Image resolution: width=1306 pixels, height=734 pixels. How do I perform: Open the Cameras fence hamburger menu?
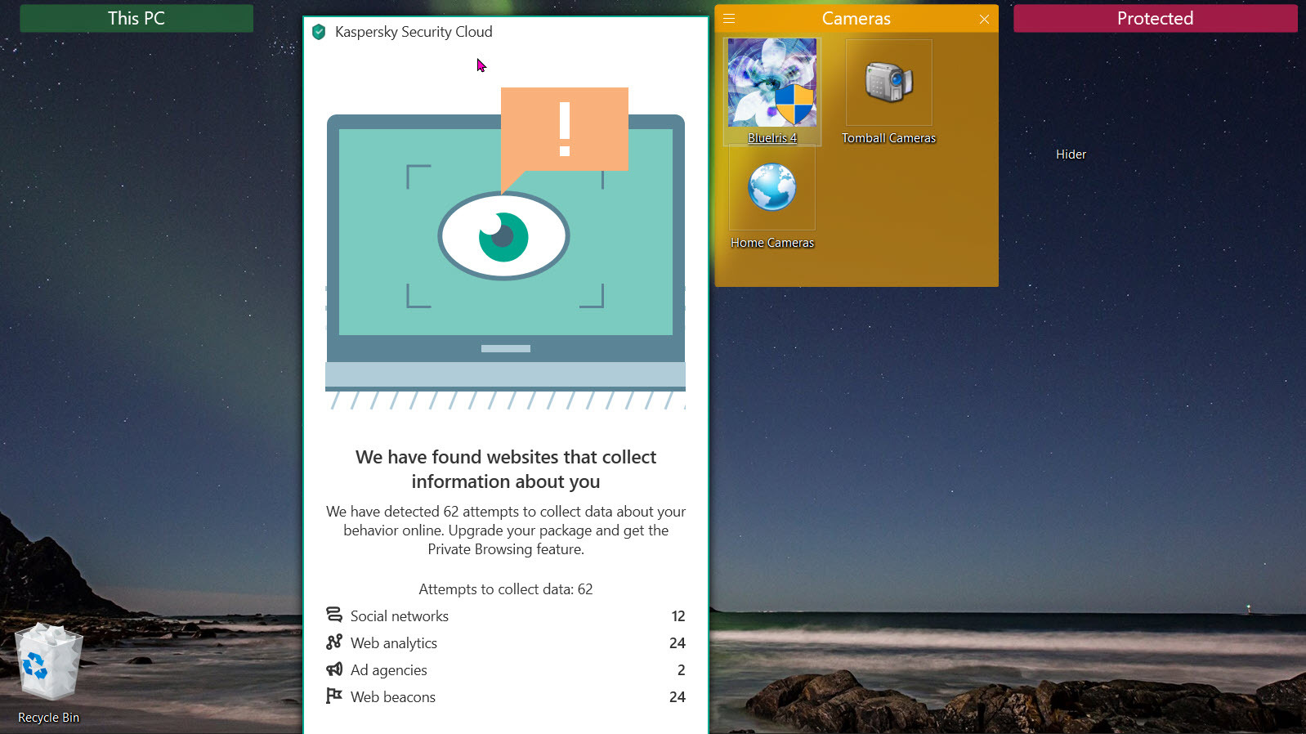729,18
